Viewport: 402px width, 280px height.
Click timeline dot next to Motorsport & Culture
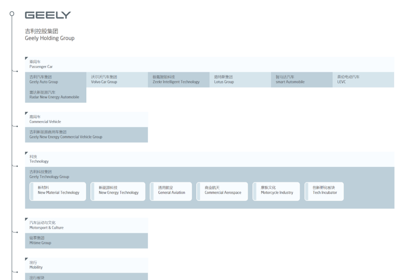(x=17, y=232)
